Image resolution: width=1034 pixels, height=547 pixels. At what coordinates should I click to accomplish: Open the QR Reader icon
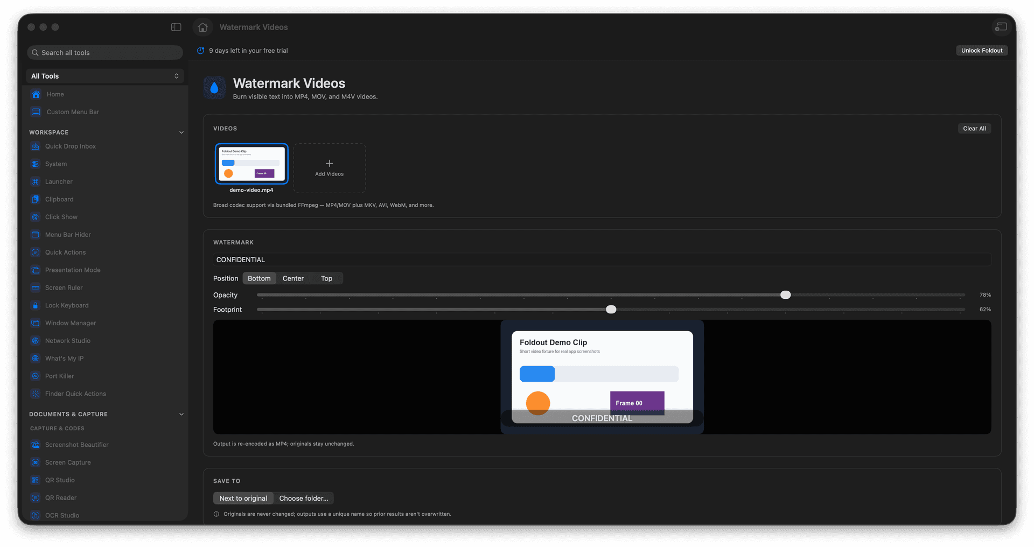36,498
